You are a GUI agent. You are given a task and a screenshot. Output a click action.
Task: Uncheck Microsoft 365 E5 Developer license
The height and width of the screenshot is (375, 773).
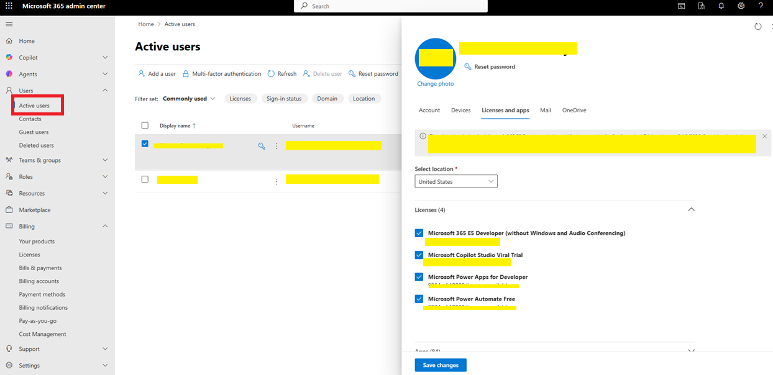419,233
